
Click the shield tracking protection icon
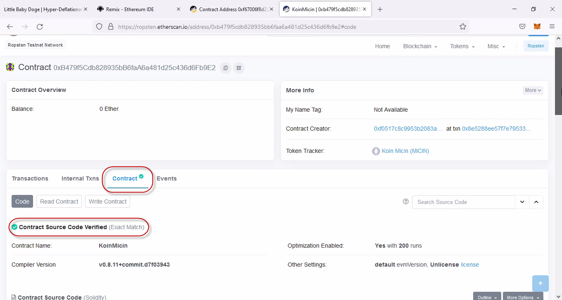pos(99,26)
